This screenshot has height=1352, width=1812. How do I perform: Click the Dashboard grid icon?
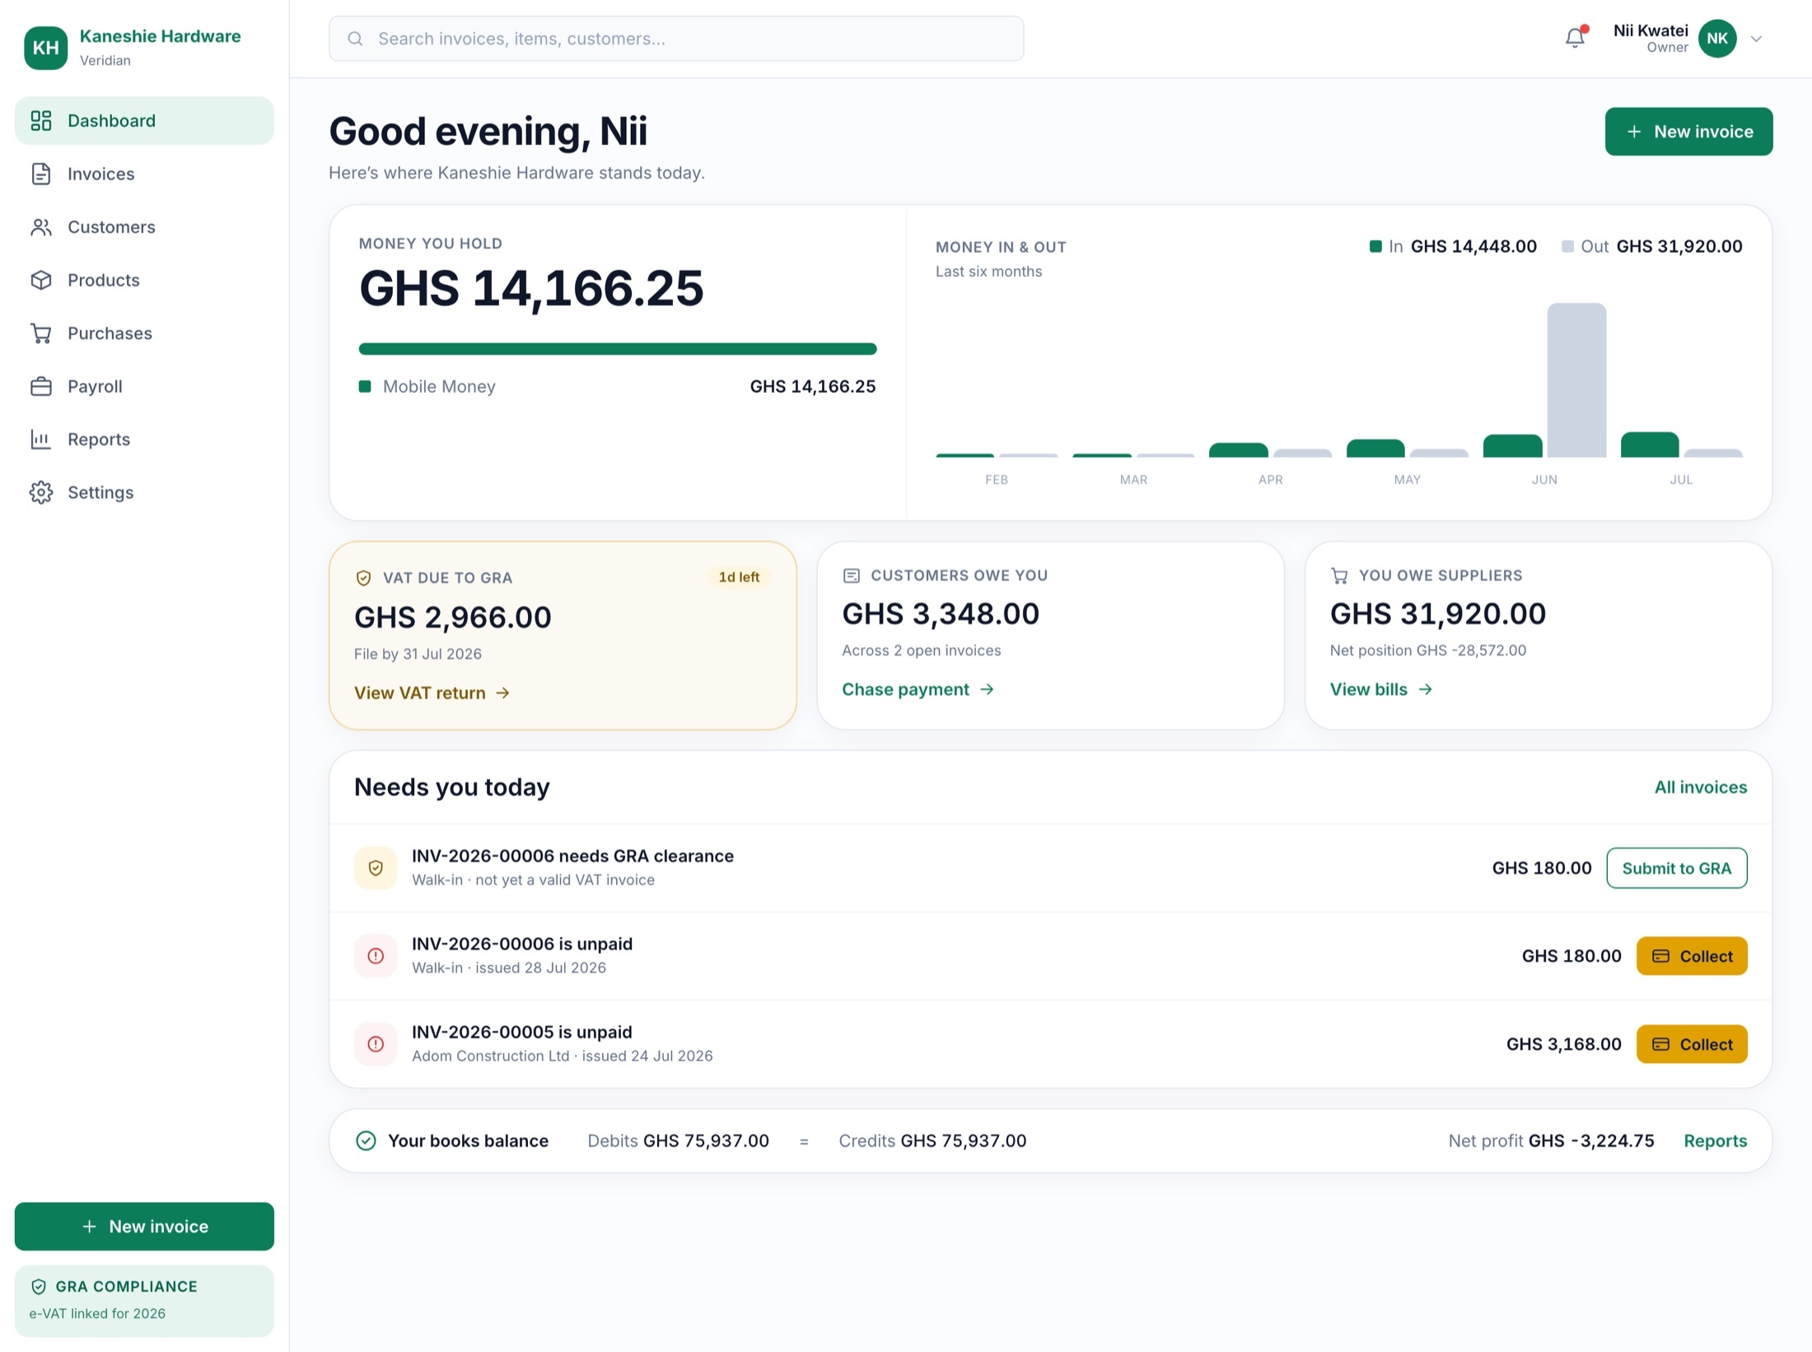click(x=41, y=121)
